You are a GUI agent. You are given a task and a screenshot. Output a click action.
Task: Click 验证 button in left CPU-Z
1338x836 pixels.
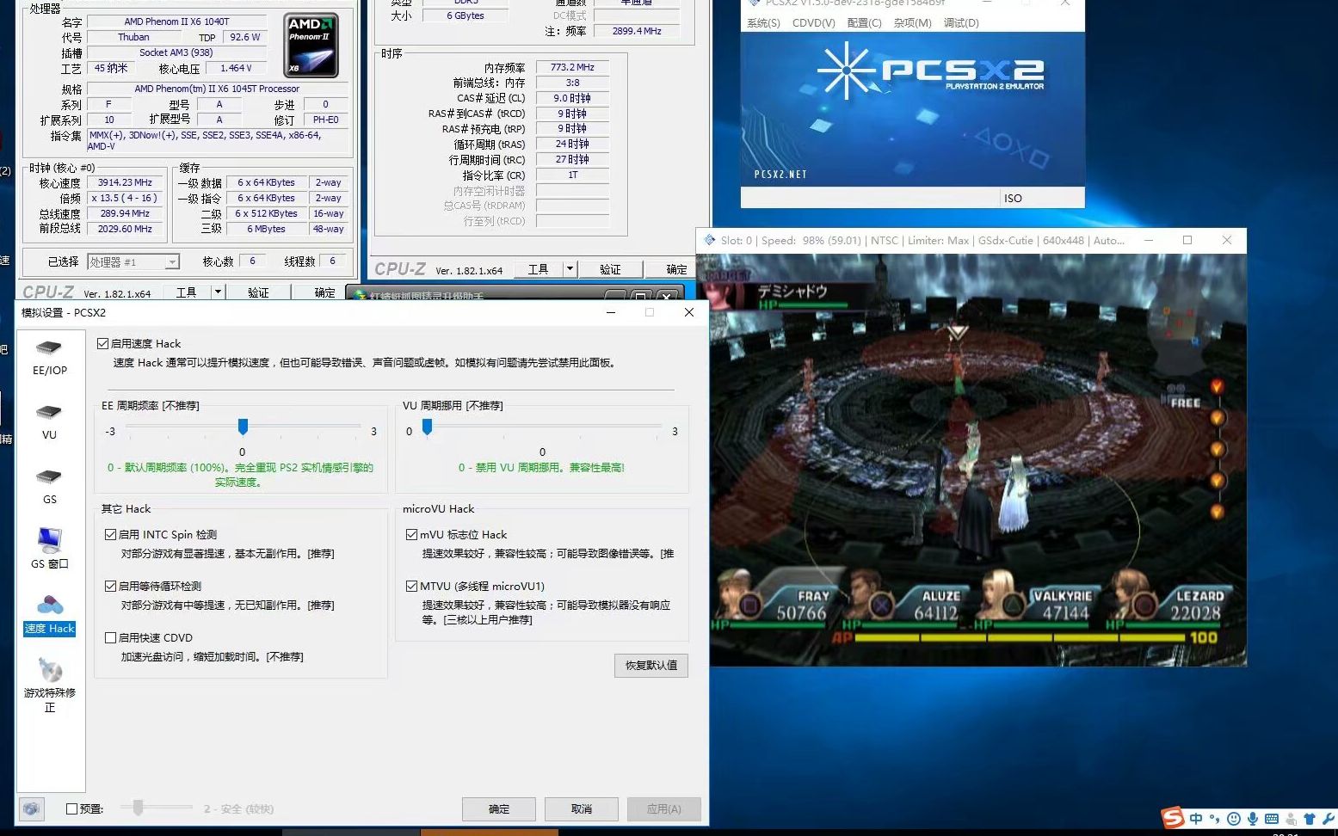[x=258, y=292]
